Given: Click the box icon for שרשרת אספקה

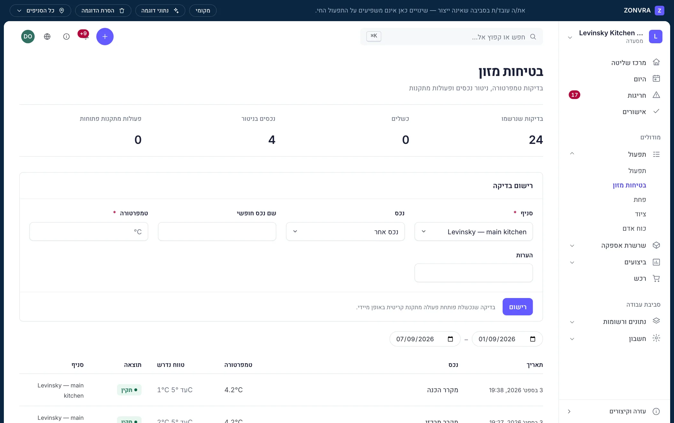Looking at the screenshot, I should [656, 245].
